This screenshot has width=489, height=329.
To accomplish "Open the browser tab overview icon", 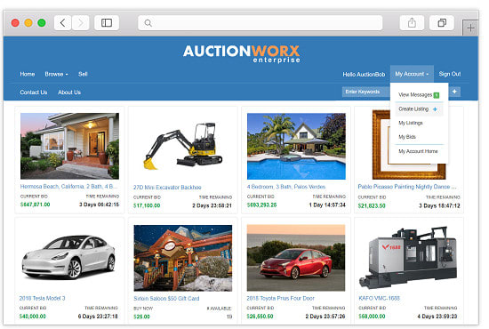I will pyautogui.click(x=442, y=23).
